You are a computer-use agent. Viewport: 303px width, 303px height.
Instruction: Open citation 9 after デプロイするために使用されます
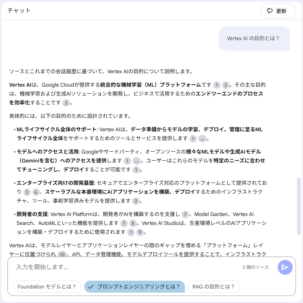(x=140, y=232)
